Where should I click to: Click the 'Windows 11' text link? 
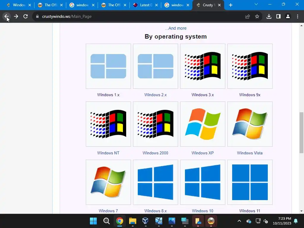pos(250,211)
